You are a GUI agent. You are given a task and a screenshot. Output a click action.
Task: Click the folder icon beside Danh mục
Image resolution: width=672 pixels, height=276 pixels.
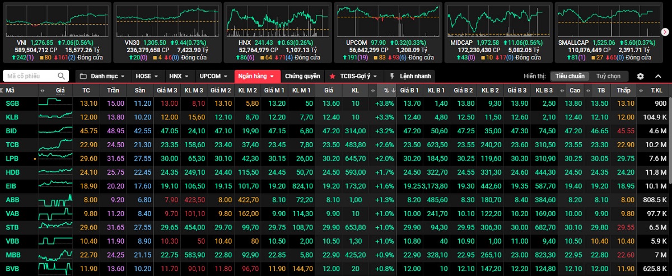[82, 76]
